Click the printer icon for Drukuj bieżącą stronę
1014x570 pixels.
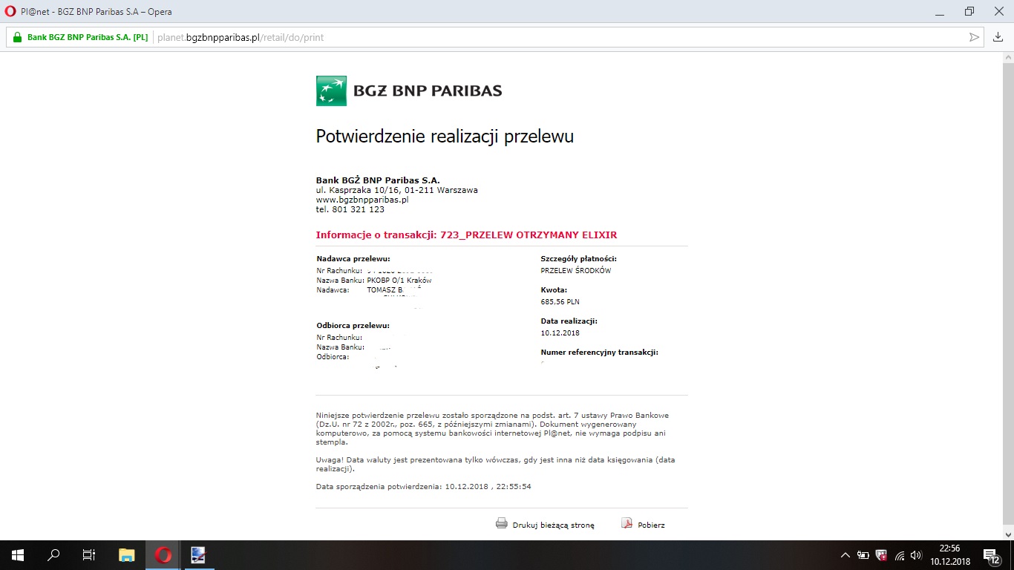pyautogui.click(x=502, y=523)
